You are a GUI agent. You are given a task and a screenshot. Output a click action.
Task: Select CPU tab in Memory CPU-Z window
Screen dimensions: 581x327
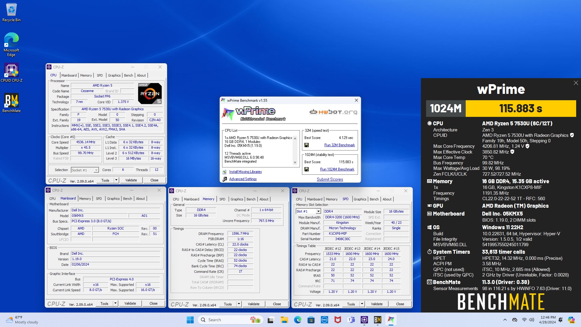click(176, 199)
